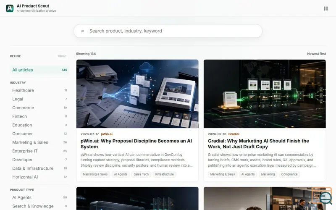Select the All articles filter
336x210 pixels.
click(x=39, y=70)
